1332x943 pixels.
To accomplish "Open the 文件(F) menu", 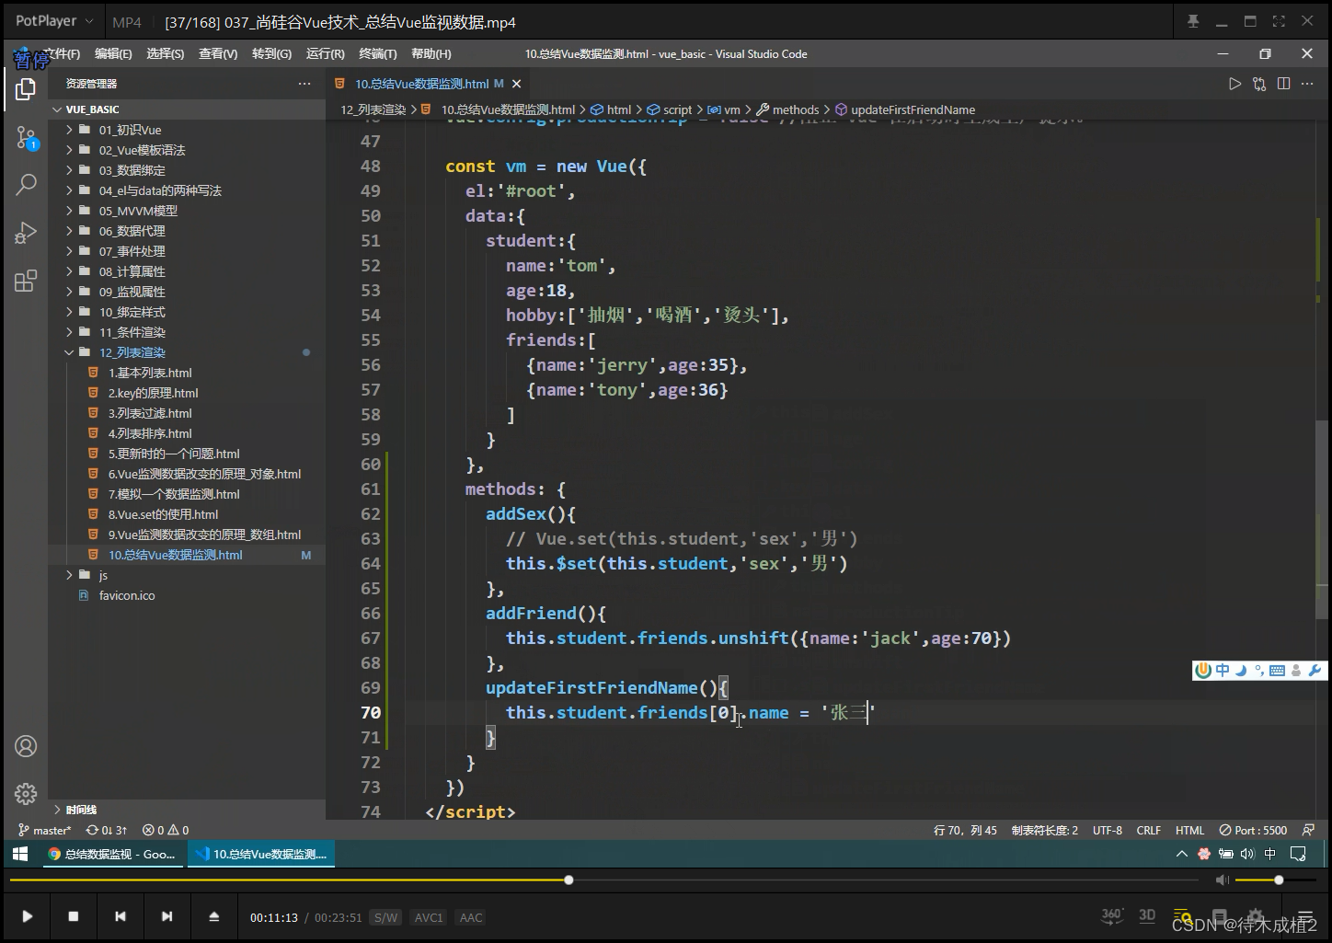I will (x=62, y=54).
